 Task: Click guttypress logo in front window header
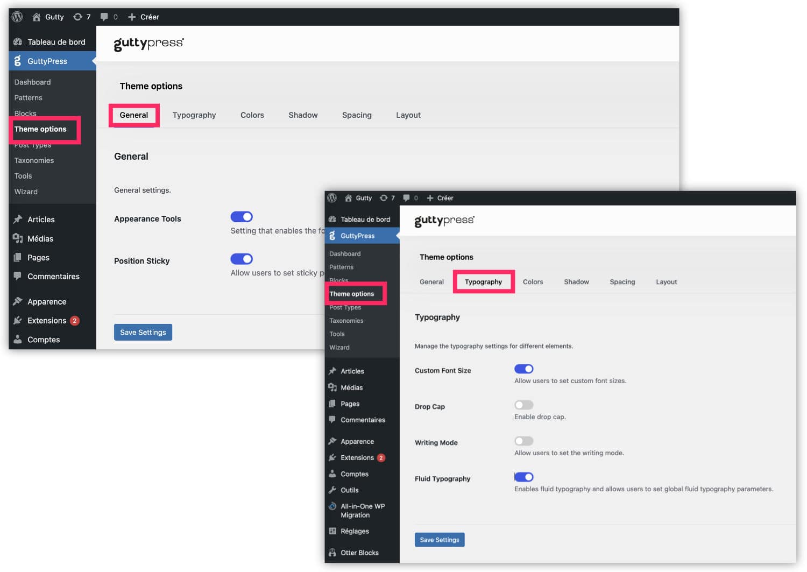pyautogui.click(x=444, y=221)
